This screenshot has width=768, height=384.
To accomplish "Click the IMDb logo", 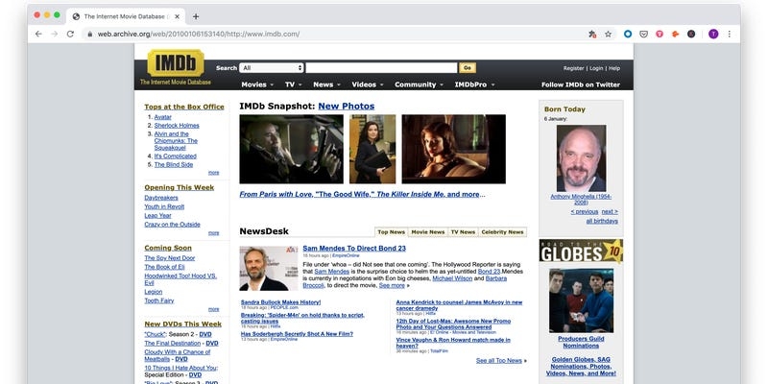I will 176,63.
